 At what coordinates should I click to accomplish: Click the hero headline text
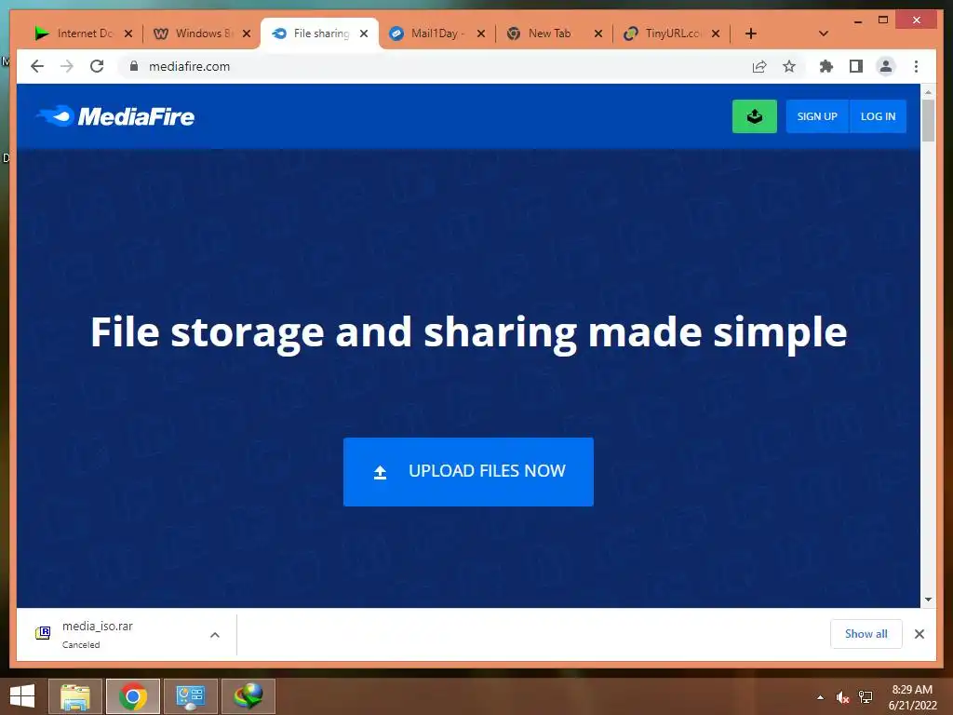pyautogui.click(x=469, y=332)
